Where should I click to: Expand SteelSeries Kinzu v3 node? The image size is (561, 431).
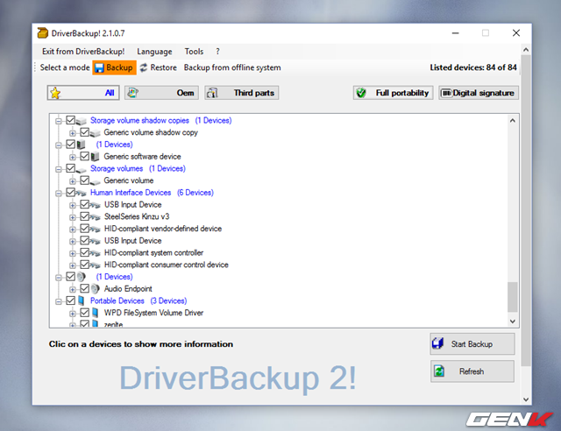pyautogui.click(x=72, y=217)
